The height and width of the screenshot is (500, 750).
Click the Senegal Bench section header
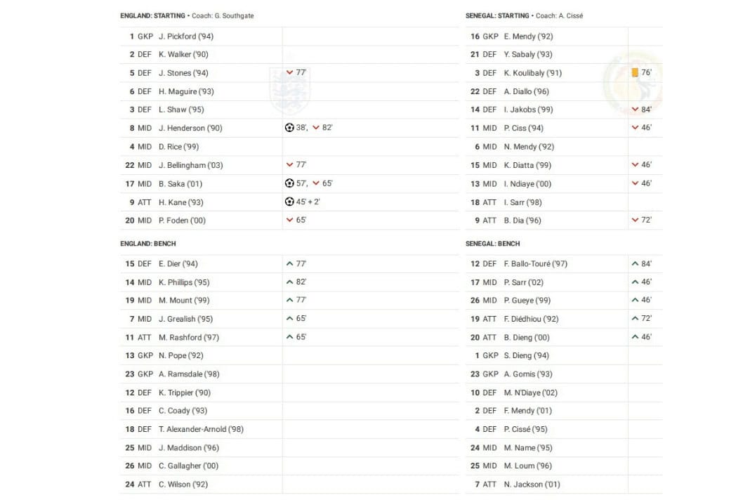(492, 244)
